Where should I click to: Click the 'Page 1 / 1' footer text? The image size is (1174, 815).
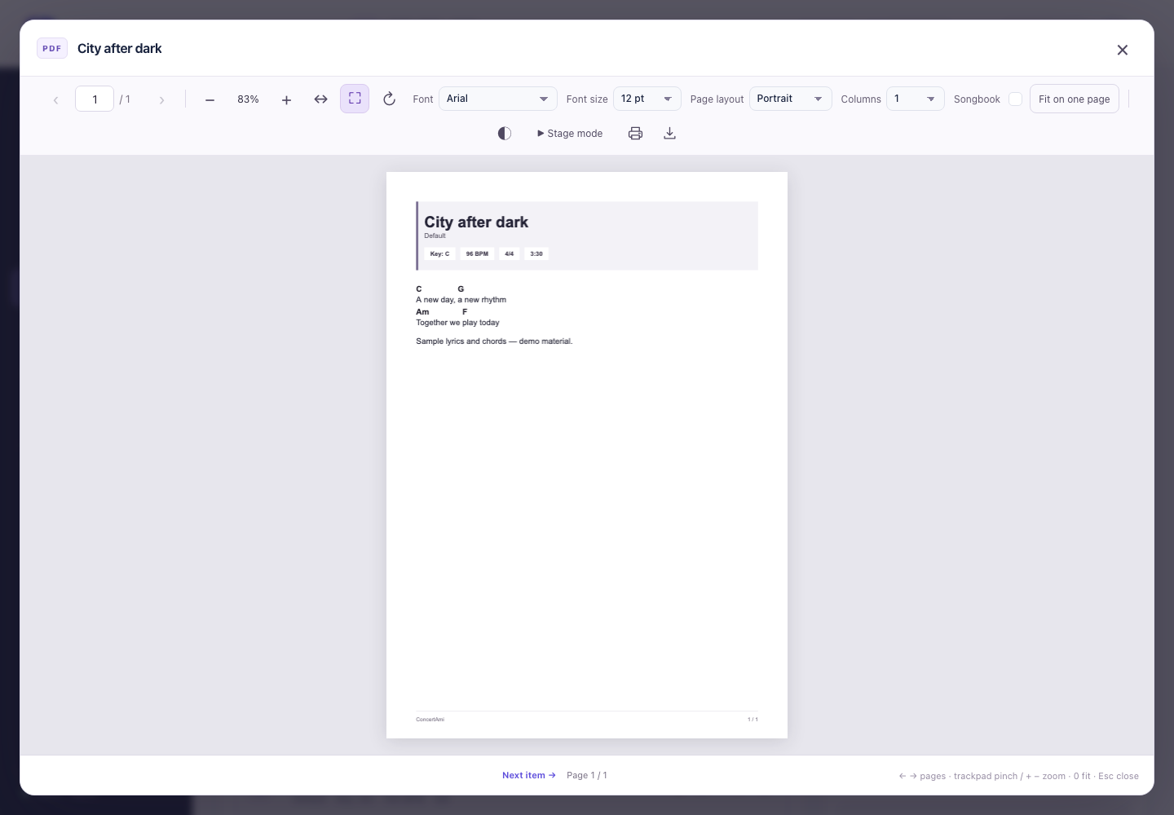pos(587,775)
